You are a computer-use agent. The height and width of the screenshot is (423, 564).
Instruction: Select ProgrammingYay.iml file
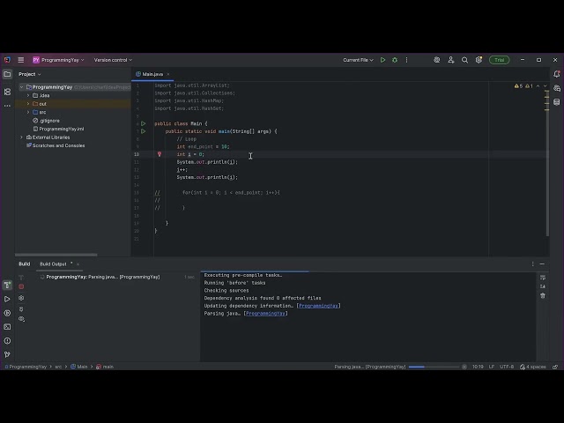[58, 129]
